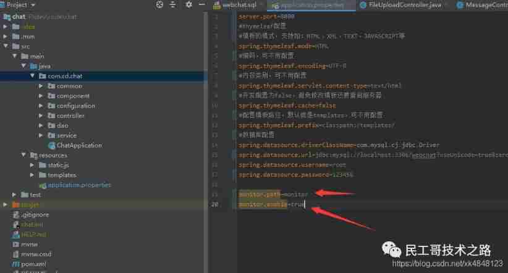The image size is (508, 273).
Task: Click the mvnw.cmd file icon
Action: click(15, 254)
